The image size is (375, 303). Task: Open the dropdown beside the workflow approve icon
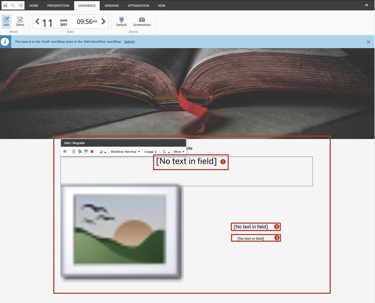(105, 151)
